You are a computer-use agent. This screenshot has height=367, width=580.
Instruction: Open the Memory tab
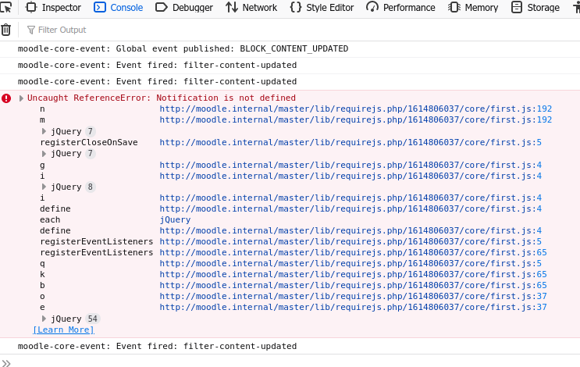point(473,7)
